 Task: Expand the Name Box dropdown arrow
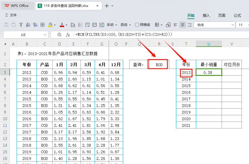pyautogui.click(x=45, y=35)
